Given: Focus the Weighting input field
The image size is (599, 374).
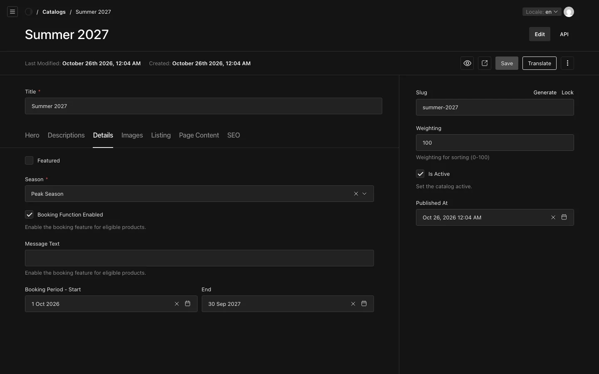Looking at the screenshot, I should [x=495, y=143].
